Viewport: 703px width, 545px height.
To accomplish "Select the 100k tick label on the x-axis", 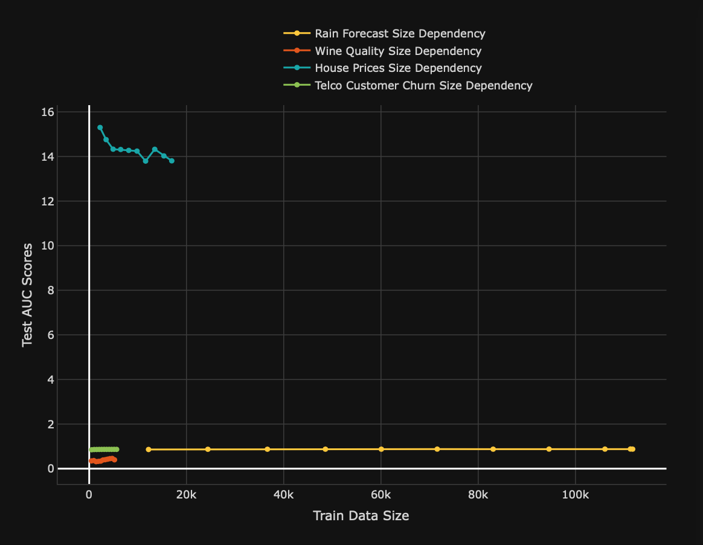I will 576,494.
